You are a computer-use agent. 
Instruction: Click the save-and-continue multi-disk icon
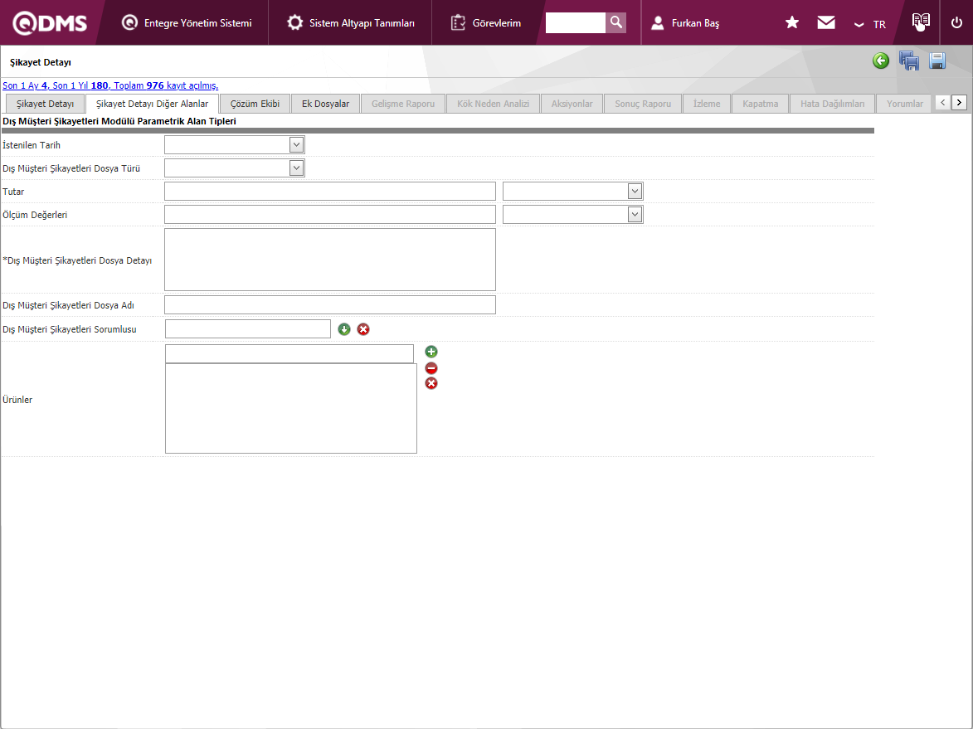tap(909, 61)
